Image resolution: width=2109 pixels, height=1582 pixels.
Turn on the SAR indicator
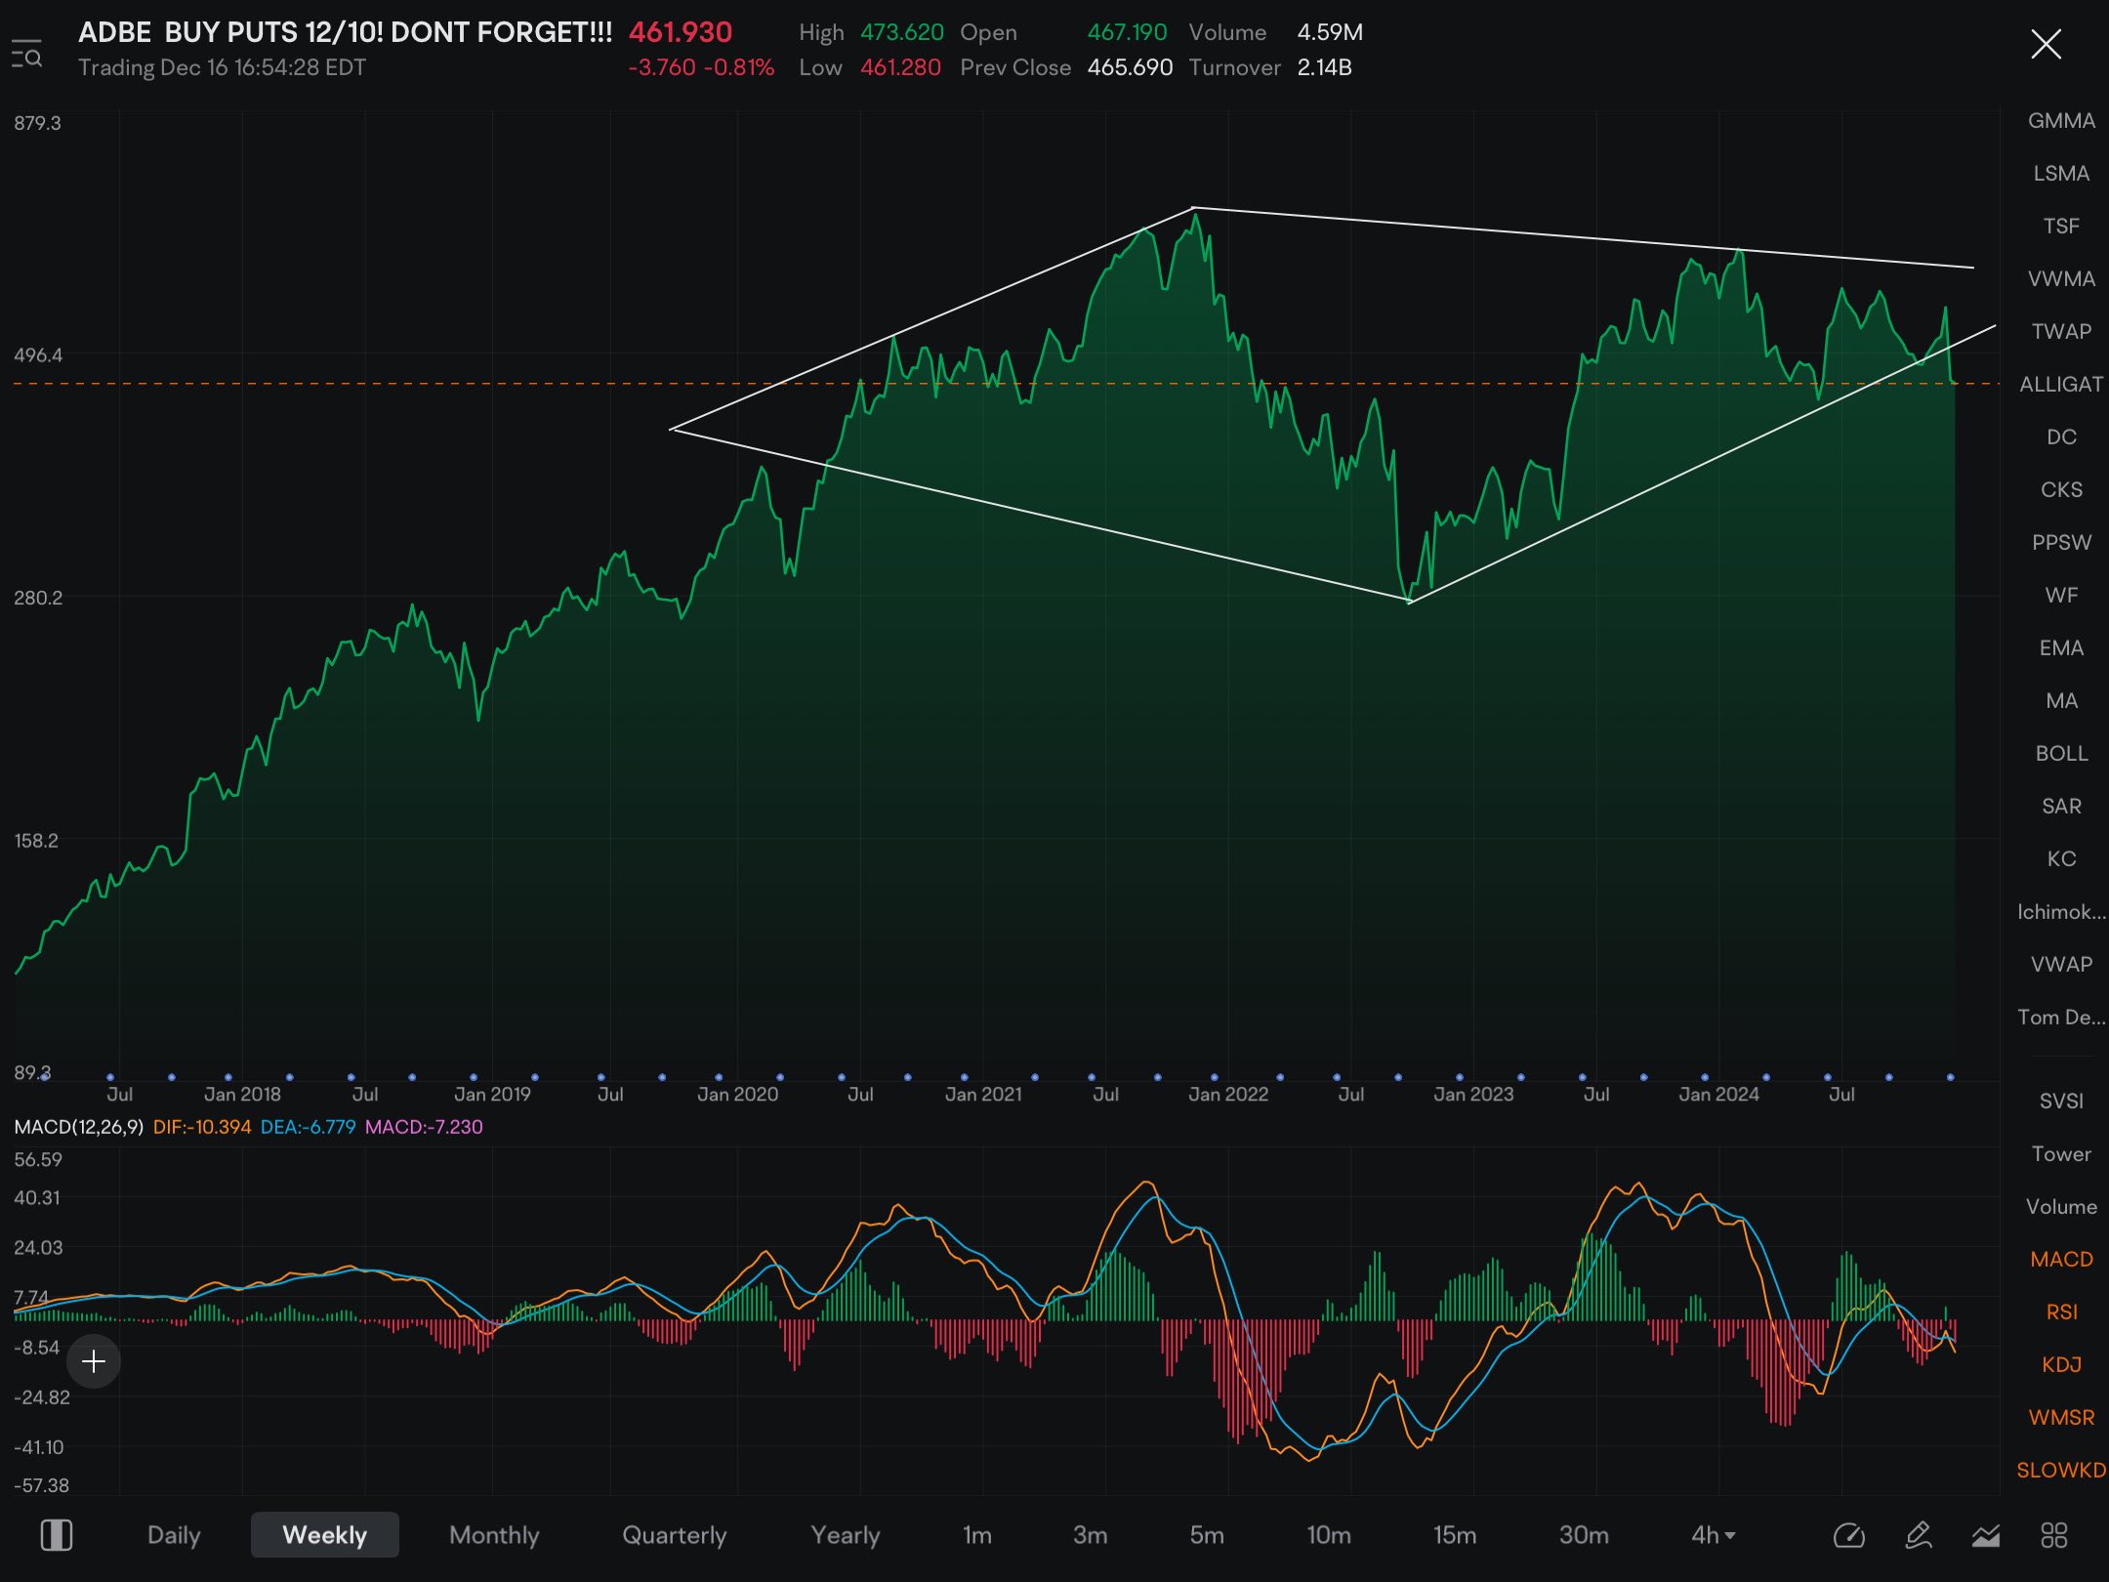pyautogui.click(x=2061, y=807)
